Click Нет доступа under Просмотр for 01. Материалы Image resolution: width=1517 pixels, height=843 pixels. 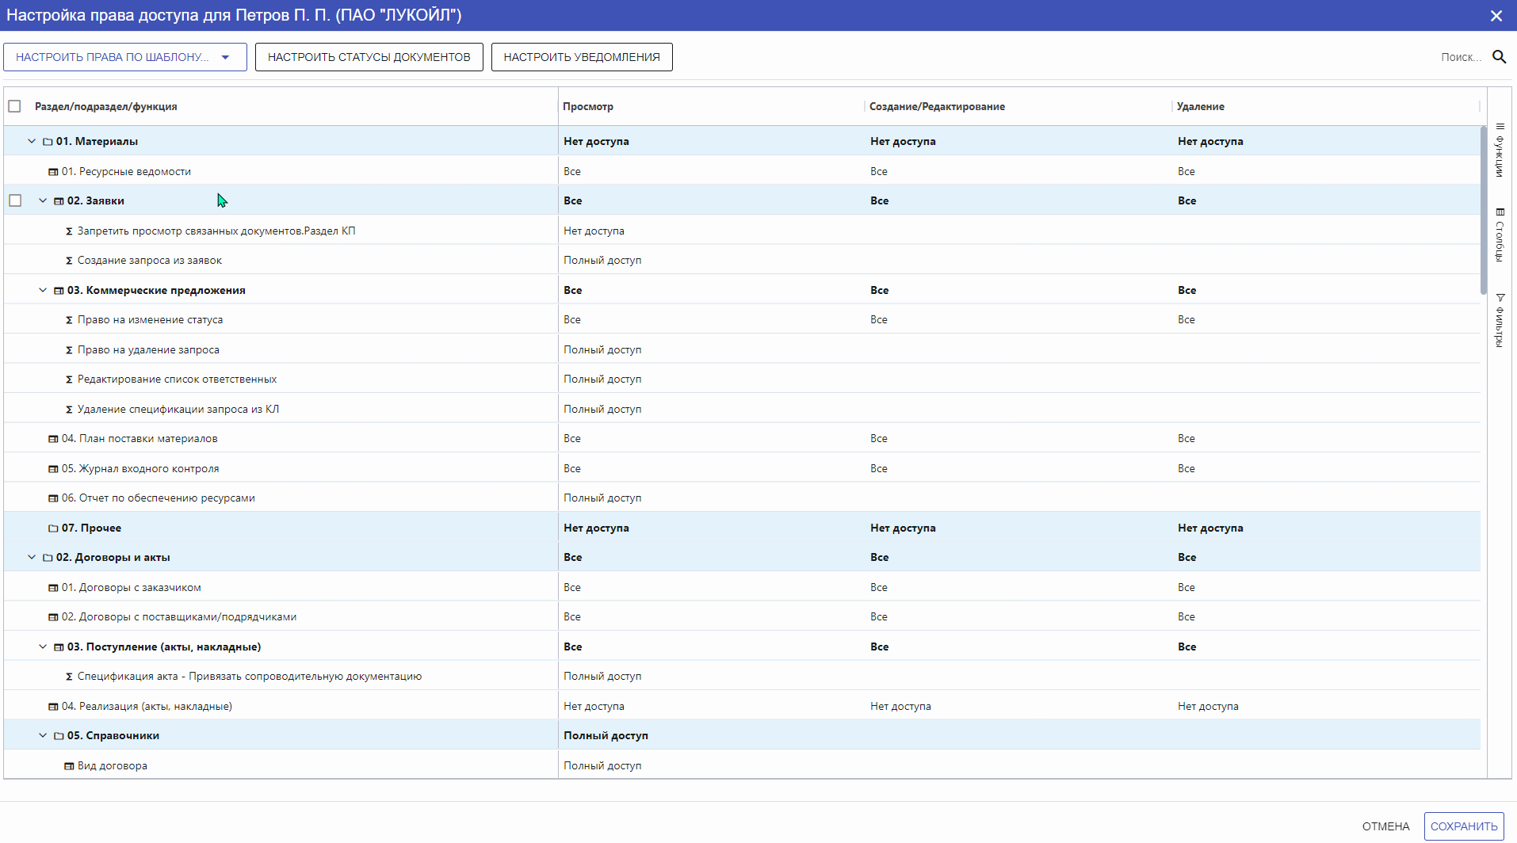click(x=596, y=142)
